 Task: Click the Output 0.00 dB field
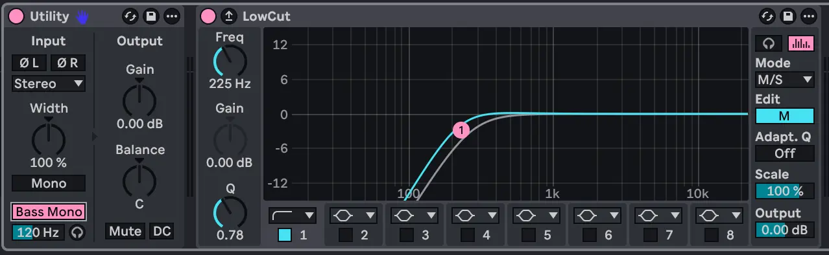coord(785,230)
